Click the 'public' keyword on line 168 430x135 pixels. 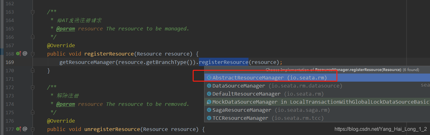(x=56, y=54)
